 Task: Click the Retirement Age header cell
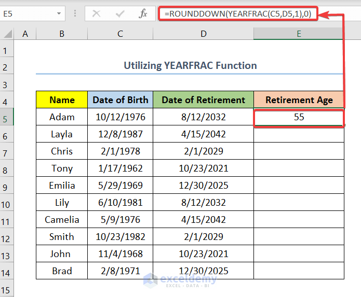coord(299,100)
